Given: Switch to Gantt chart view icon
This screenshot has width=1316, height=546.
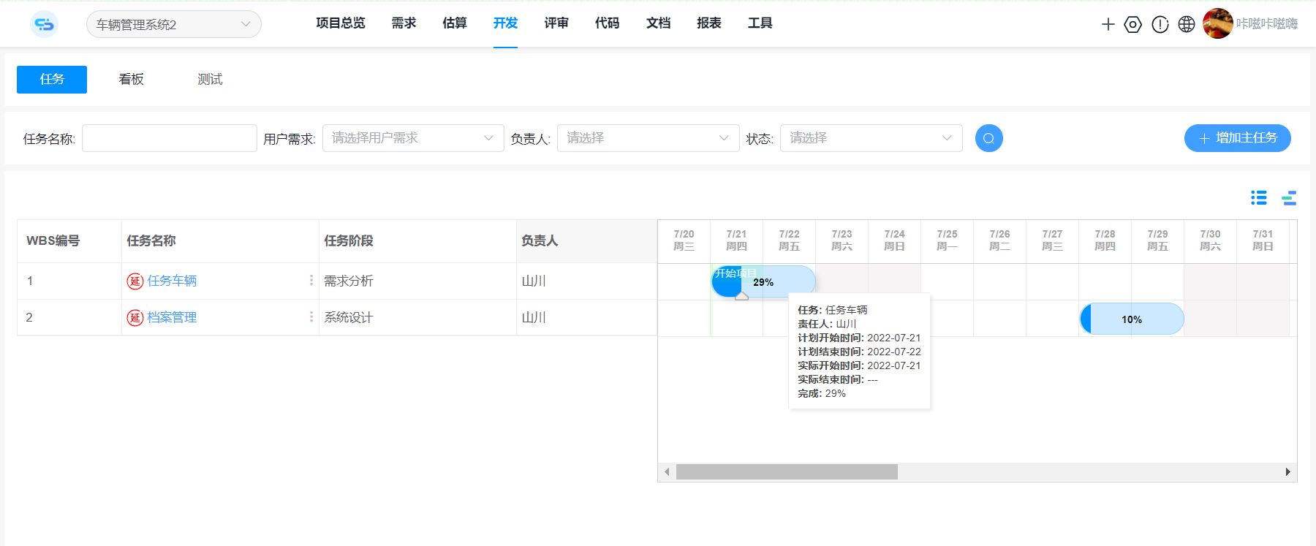Looking at the screenshot, I should pos(1289,197).
